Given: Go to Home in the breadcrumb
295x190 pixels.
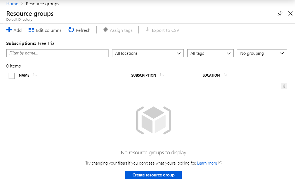Looking at the screenshot, I should (x=12, y=4).
